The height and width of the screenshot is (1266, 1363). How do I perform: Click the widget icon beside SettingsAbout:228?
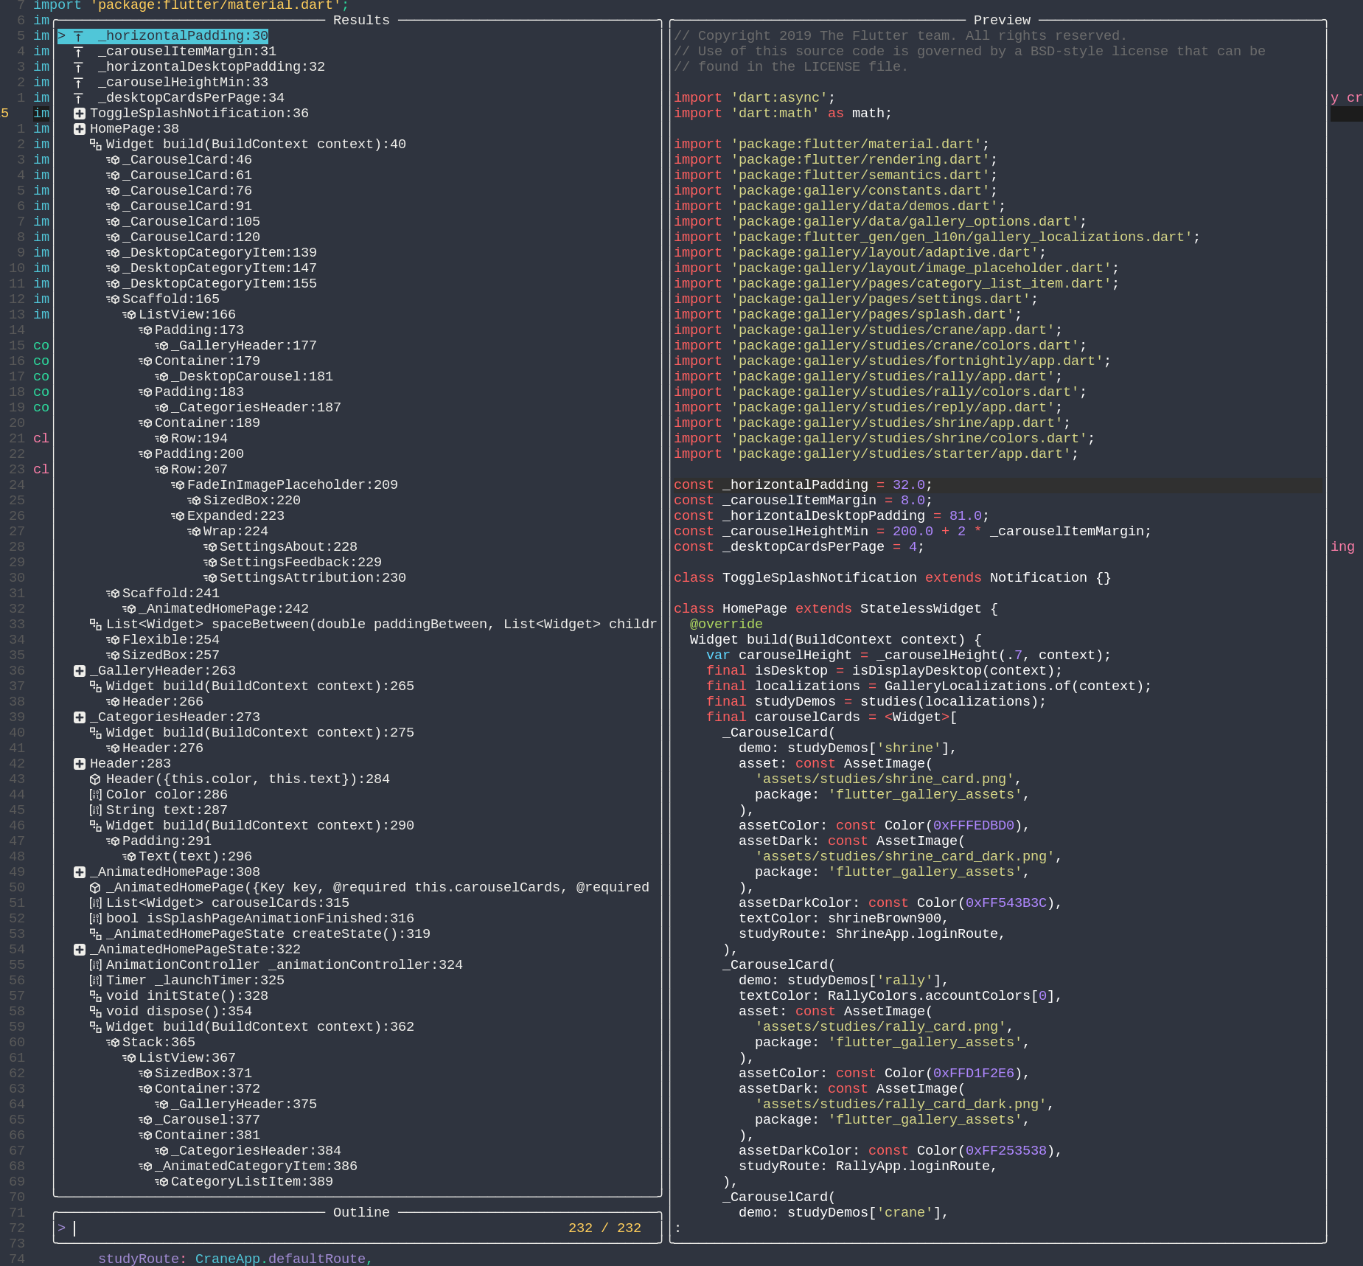click(210, 547)
